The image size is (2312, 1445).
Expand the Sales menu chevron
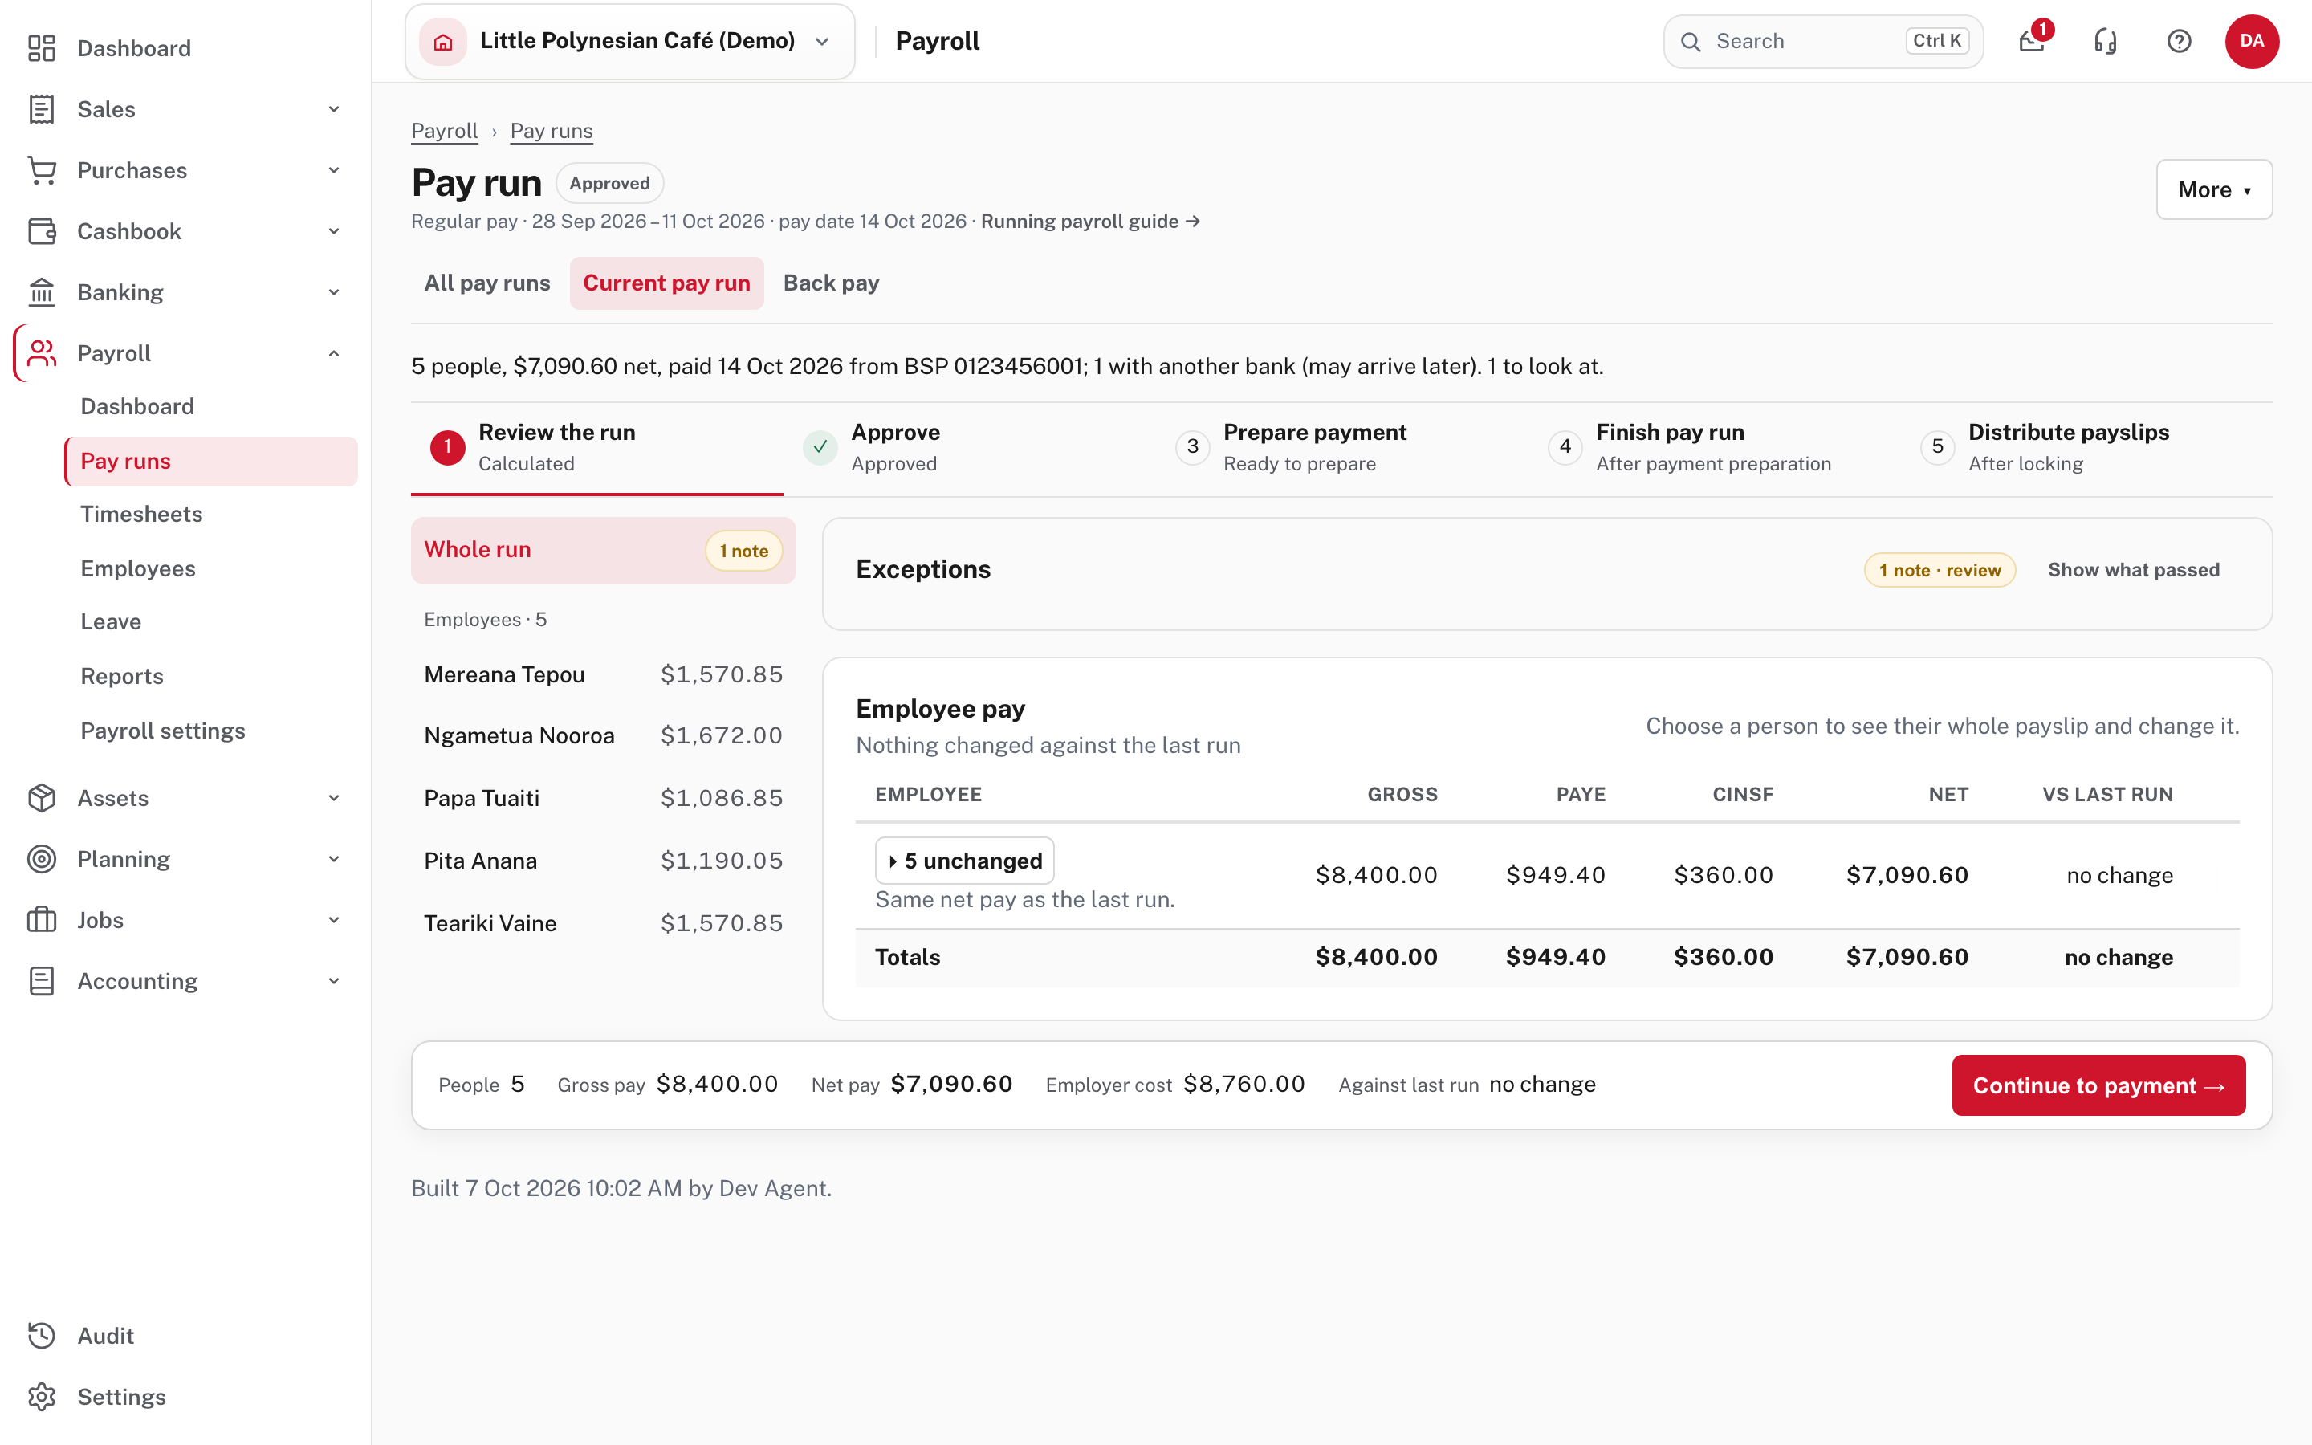click(333, 109)
